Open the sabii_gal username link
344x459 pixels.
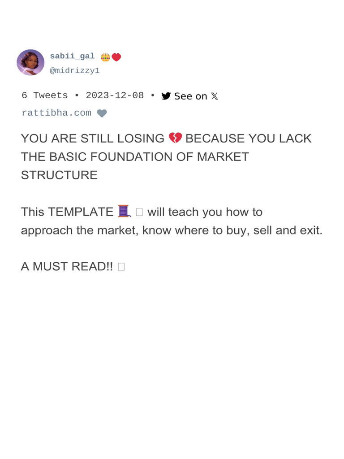pos(72,56)
